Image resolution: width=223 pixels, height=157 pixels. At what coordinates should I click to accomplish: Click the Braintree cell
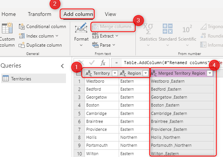102,121
